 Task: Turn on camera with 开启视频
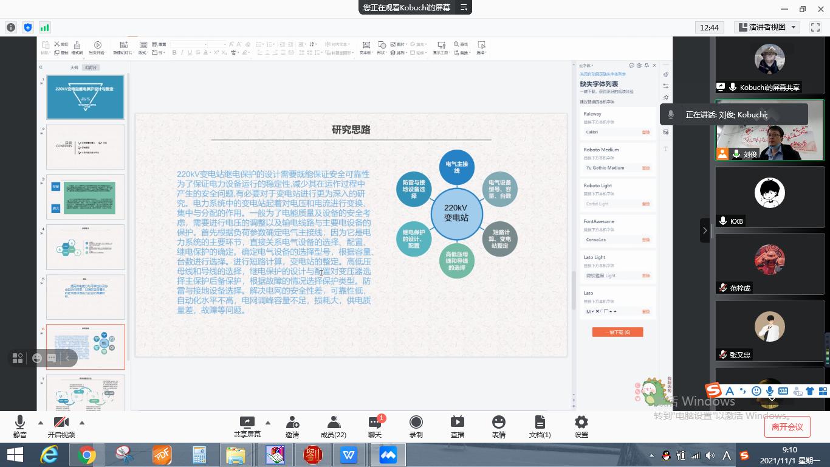61,426
